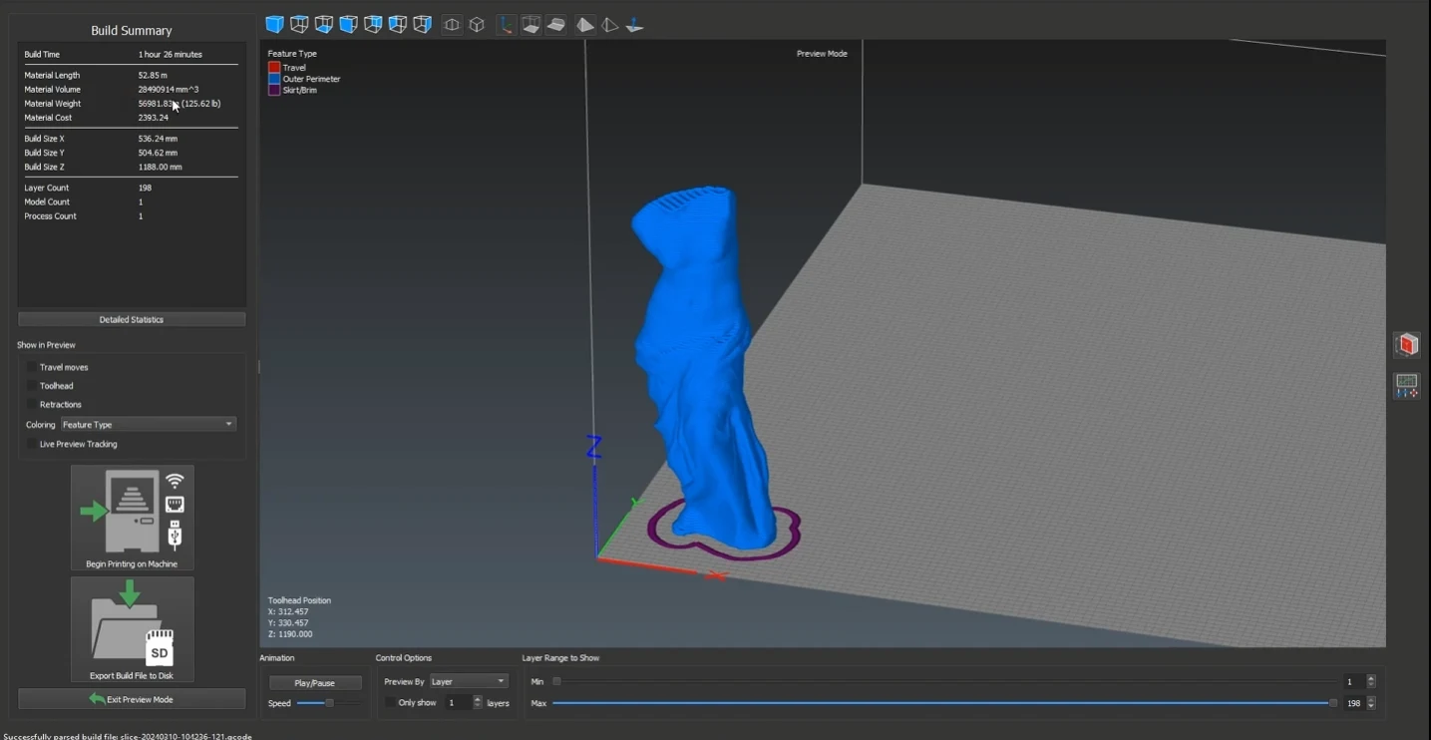Viewport: 1431px width, 740px height.
Task: Open the machine control panel side icon
Action: pyautogui.click(x=1407, y=386)
